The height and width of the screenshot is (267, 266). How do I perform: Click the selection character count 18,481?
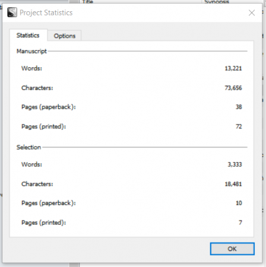tap(233, 184)
